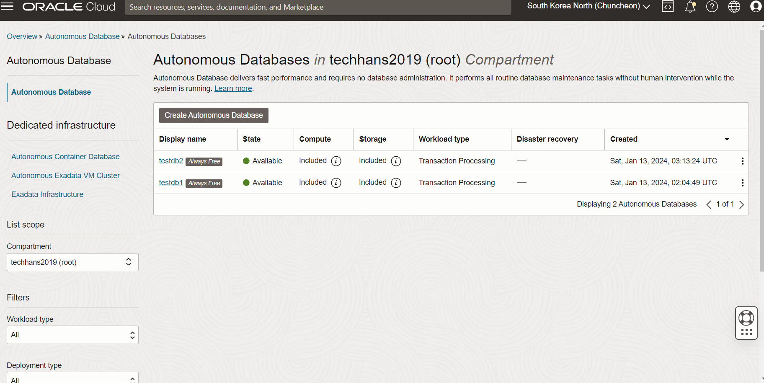This screenshot has width=764, height=383.
Task: Click Transaction Processing cell for testdb1
Action: (x=457, y=183)
